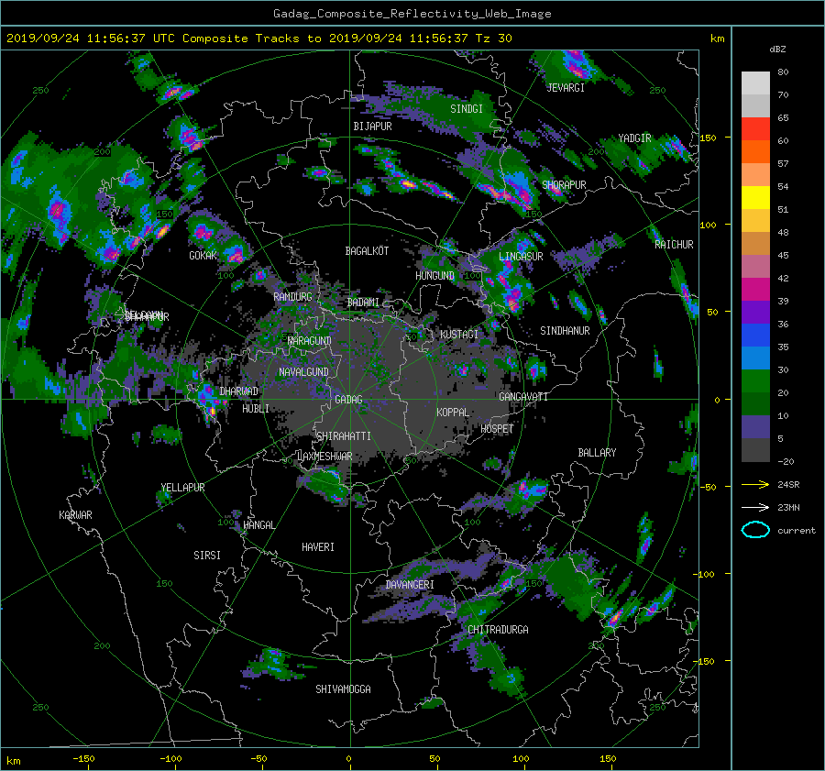Click the KOPPAL city label

(453, 413)
